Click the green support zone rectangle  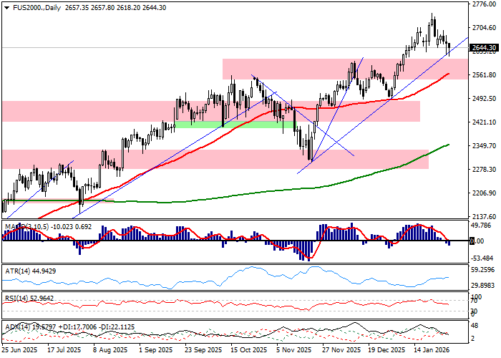[233, 125]
